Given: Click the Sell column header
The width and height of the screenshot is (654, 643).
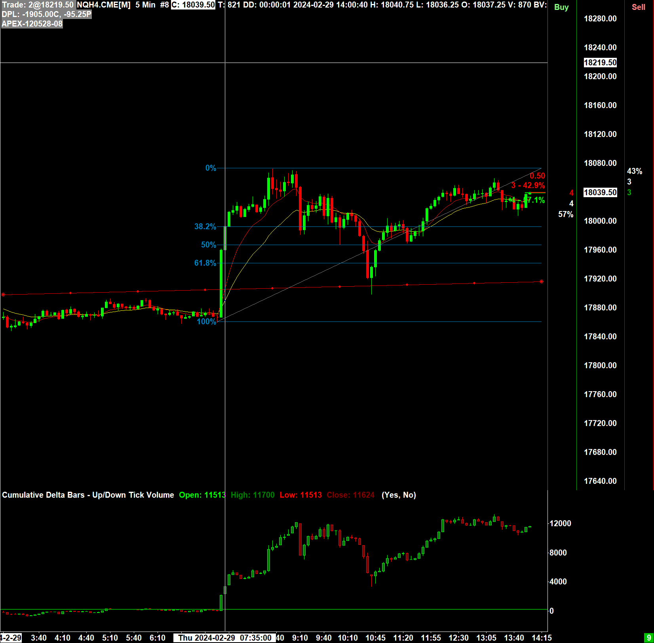Looking at the screenshot, I should click(638, 7).
